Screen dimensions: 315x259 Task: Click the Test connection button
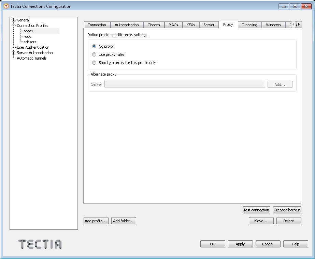(x=256, y=210)
